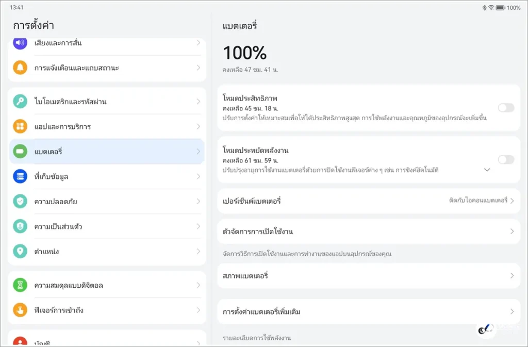528x347 pixels.
Task: Click the biometrics and password key icon
Action: click(20, 102)
